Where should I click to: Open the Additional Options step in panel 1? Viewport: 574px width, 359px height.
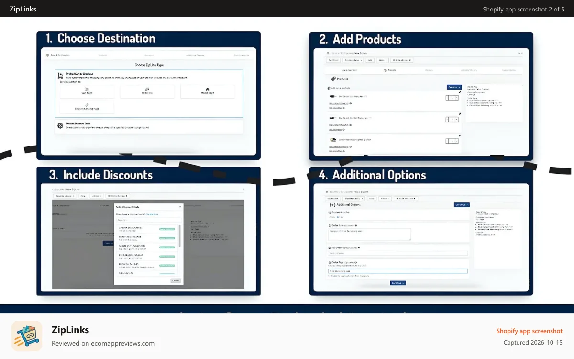tap(195, 55)
